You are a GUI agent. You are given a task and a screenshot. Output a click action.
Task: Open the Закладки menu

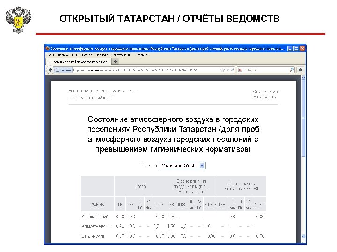click(103, 55)
